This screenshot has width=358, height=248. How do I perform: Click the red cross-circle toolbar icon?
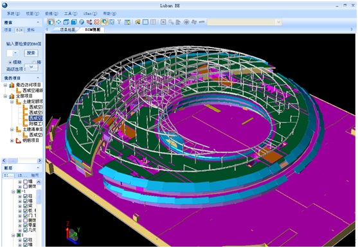(97, 22)
